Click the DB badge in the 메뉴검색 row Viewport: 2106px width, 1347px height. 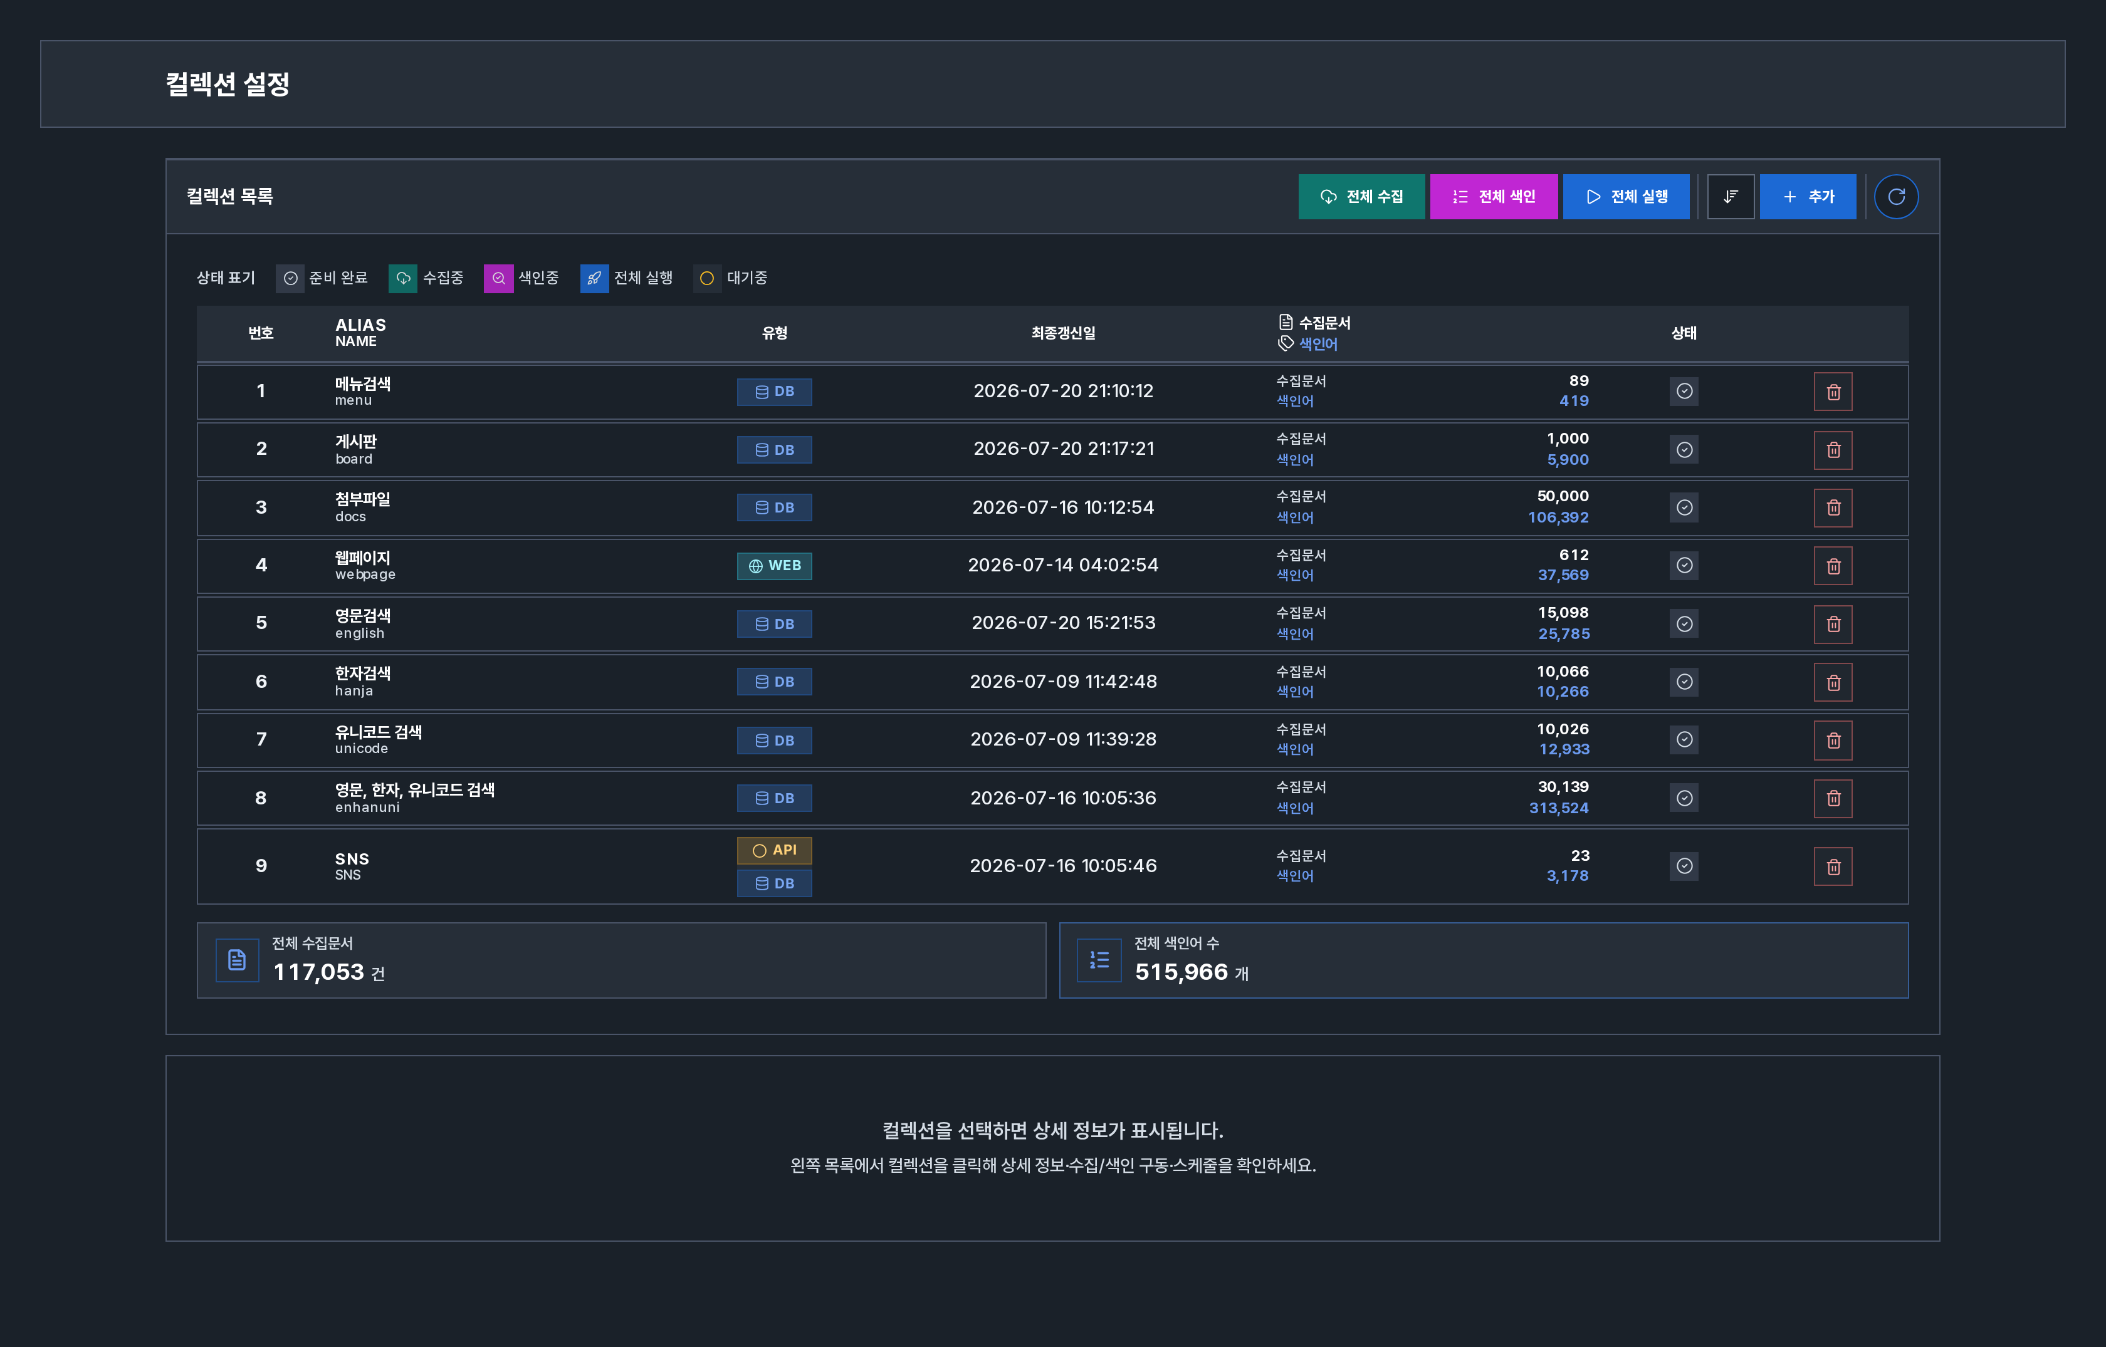click(x=774, y=392)
